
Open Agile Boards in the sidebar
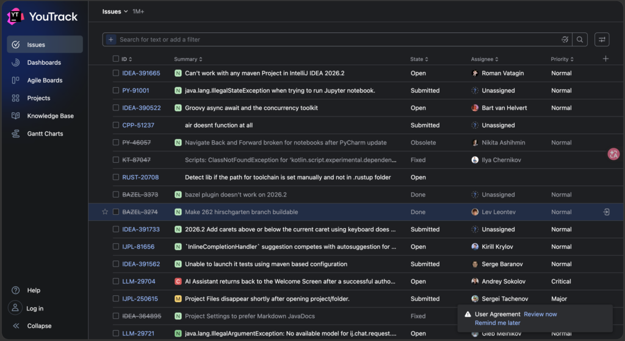coord(45,80)
